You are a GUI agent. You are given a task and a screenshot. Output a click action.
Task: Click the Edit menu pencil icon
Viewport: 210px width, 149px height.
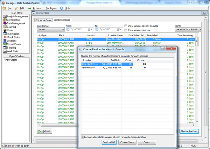(16, 8)
